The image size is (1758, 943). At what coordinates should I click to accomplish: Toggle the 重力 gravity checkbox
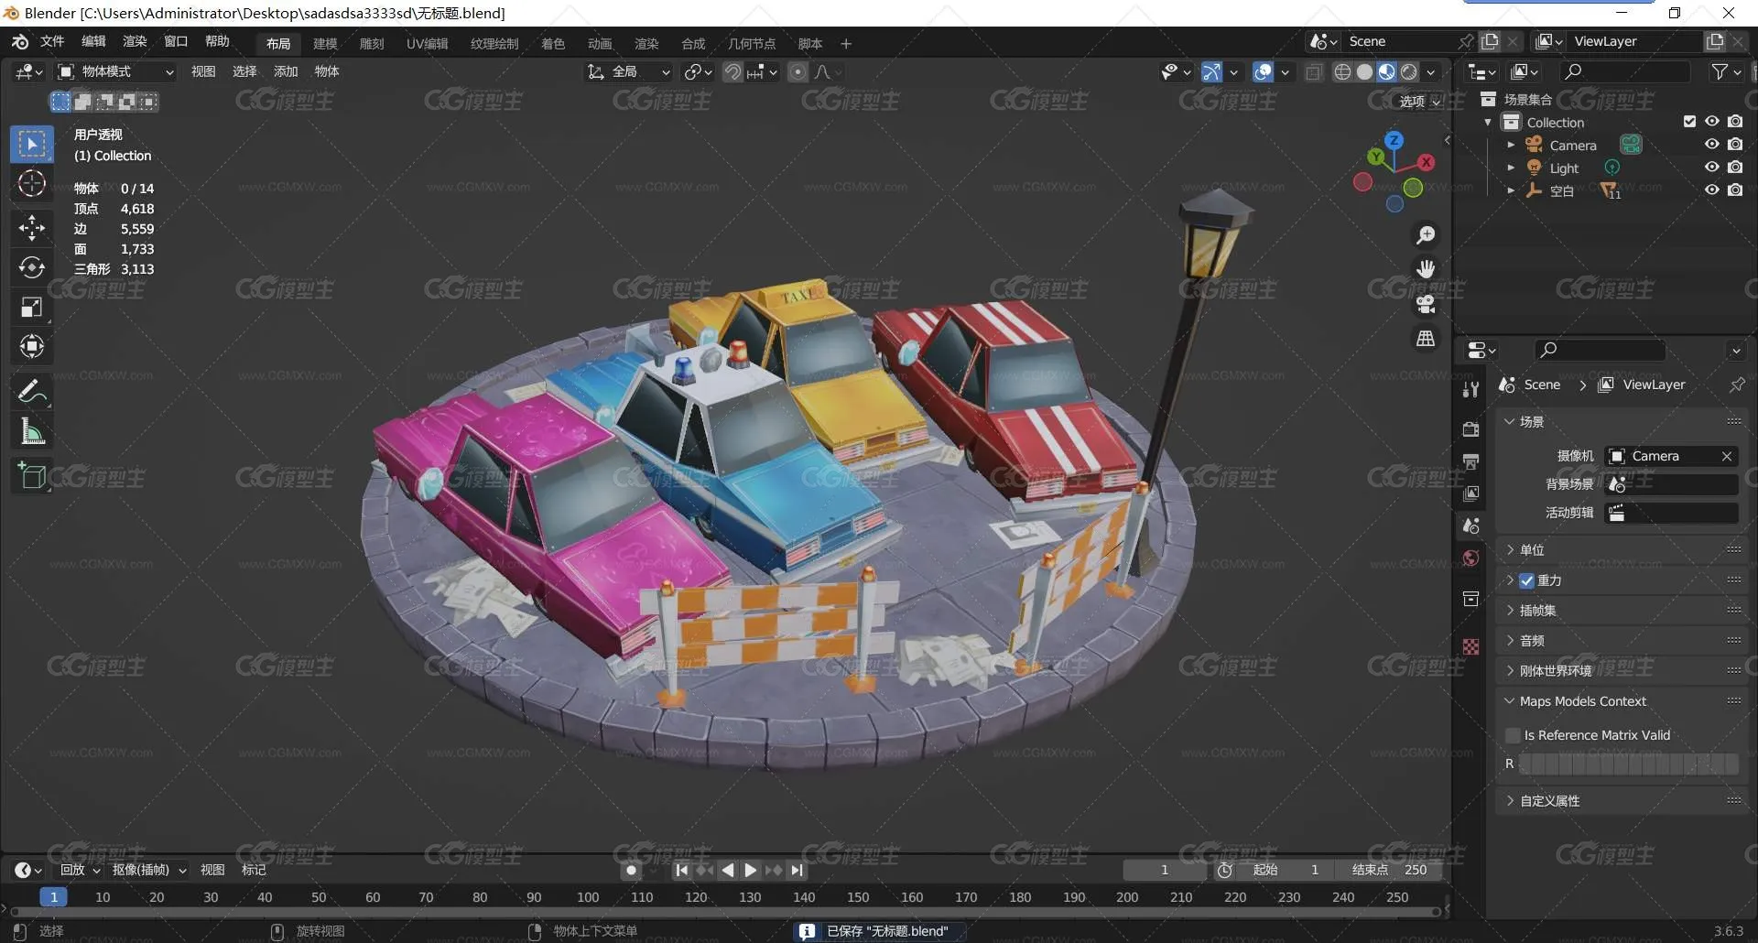(x=1526, y=580)
